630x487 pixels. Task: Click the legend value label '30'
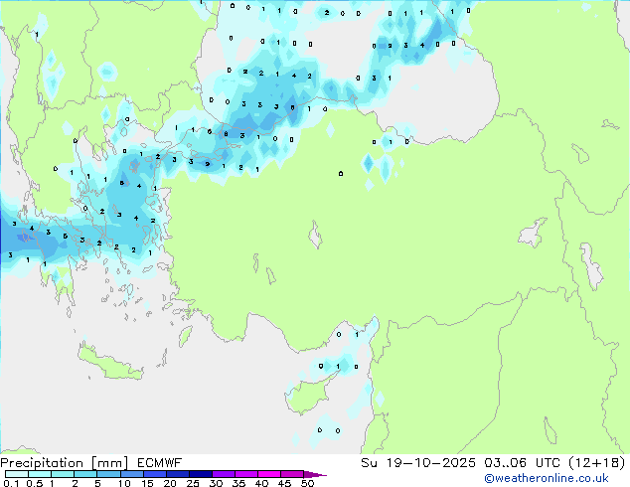click(x=216, y=483)
